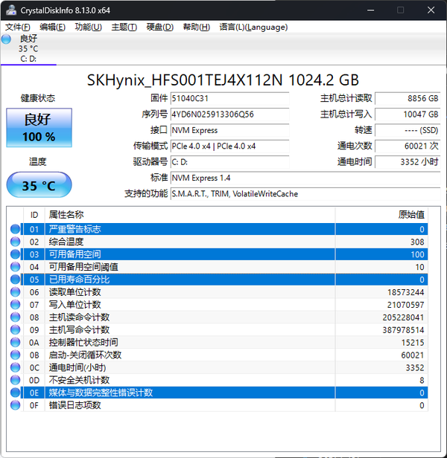Image resolution: width=447 pixels, height=458 pixels.
Task: Click the status orb for 08 主机读命令计数
Action: pyautogui.click(x=15, y=317)
